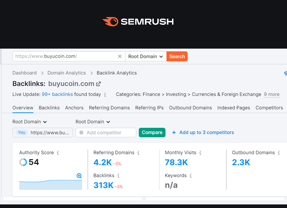
Task: Click info icon beside Live Update backlinks
Action: click(105, 95)
